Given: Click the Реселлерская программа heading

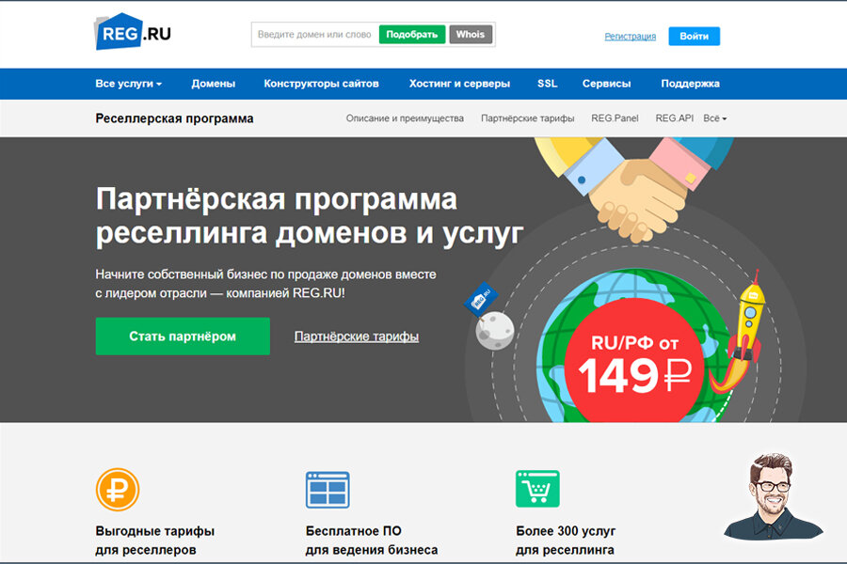Looking at the screenshot, I should coord(174,118).
